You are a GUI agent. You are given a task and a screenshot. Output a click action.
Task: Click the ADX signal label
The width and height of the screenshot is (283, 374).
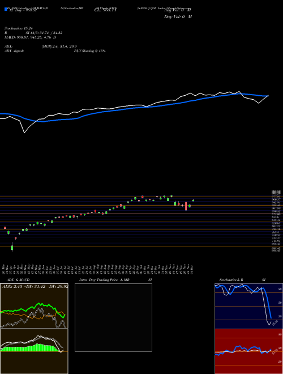click(14, 51)
